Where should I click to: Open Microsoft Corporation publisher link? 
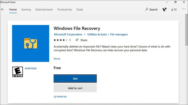(x=68, y=34)
